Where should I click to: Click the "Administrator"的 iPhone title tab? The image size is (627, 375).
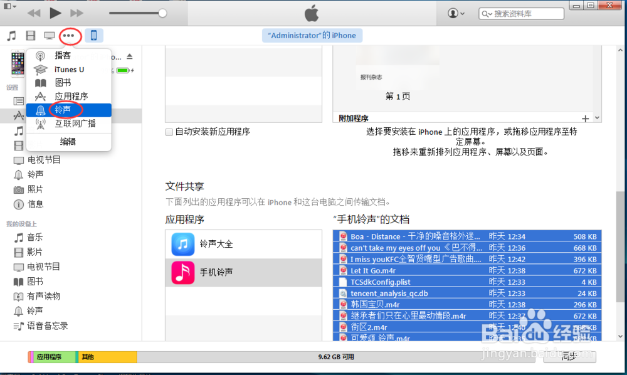click(x=312, y=36)
